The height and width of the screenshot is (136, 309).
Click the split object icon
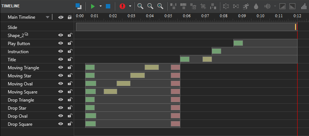173,6
